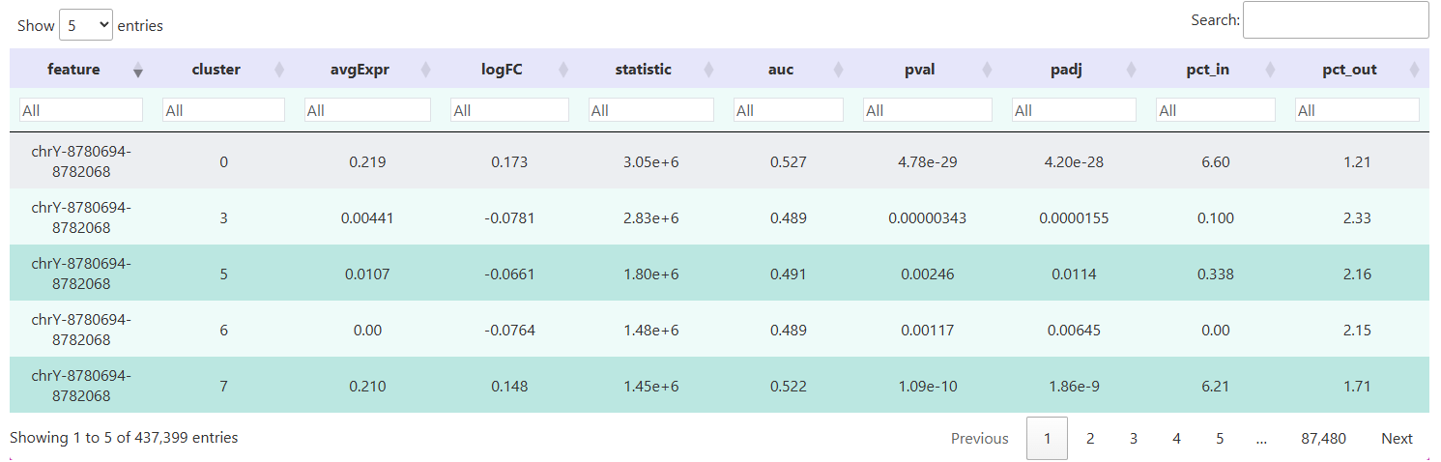Select the row with cluster 5

coord(223,274)
